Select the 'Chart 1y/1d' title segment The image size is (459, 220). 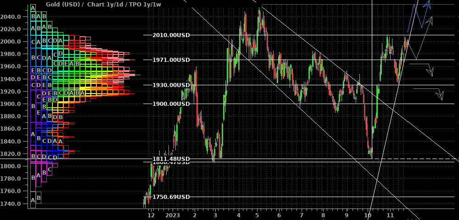[x=106, y=5]
